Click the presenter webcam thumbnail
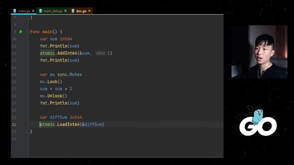294x165 pixels. tap(259, 52)
